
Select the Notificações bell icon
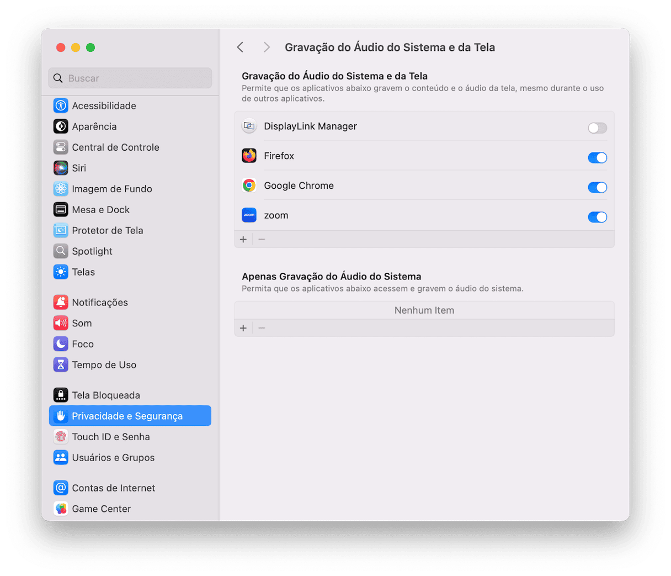61,303
